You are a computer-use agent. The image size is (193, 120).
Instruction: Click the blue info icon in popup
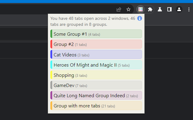140,18
